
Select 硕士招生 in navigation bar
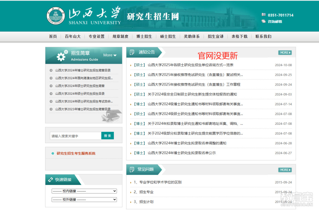(x=168, y=36)
